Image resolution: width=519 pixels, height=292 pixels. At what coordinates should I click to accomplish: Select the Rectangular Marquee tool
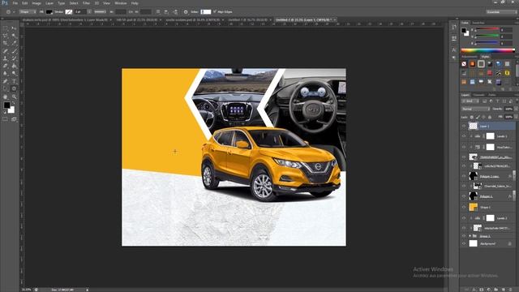[6, 28]
